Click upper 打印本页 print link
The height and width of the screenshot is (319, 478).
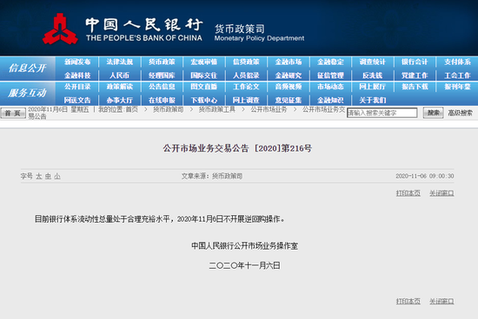click(x=408, y=193)
